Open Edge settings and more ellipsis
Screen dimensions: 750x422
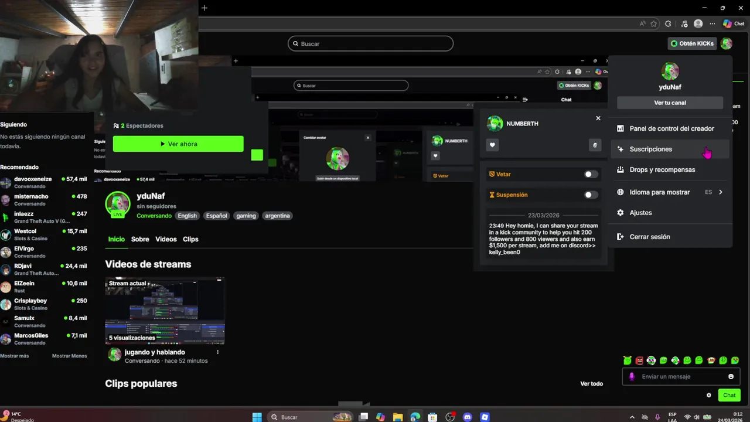pos(712,24)
